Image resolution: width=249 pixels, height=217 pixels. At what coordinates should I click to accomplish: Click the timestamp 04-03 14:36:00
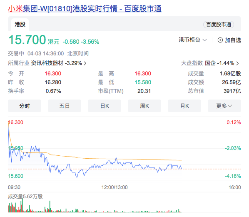tap(45, 54)
